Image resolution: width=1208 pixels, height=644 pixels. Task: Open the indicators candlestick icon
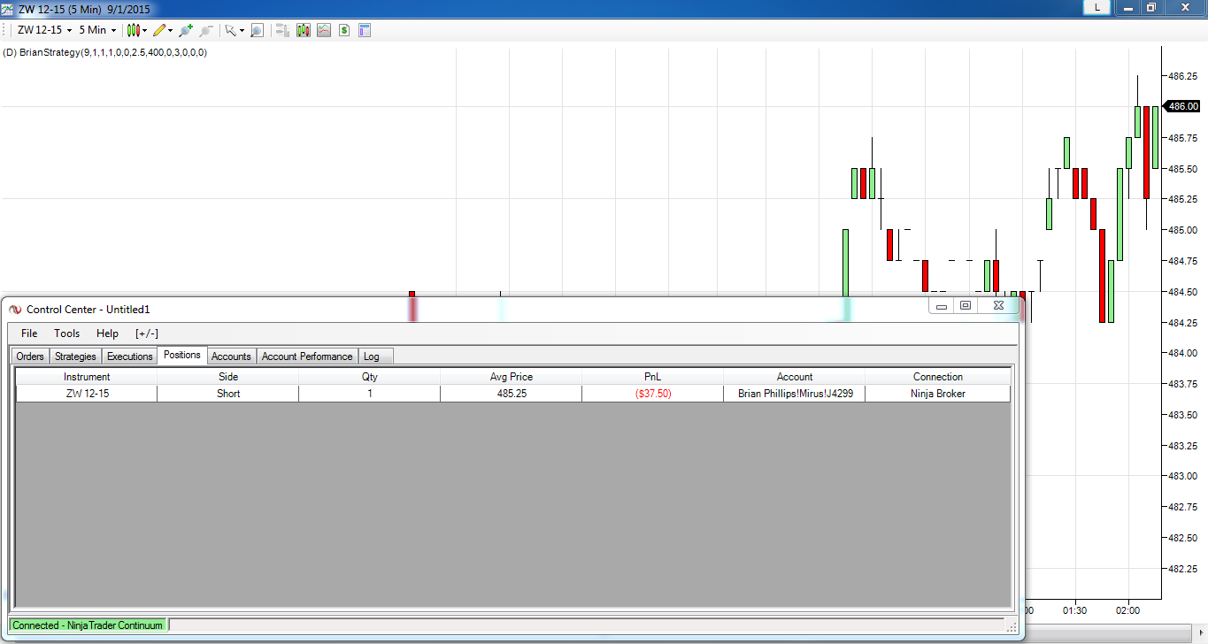click(x=304, y=30)
